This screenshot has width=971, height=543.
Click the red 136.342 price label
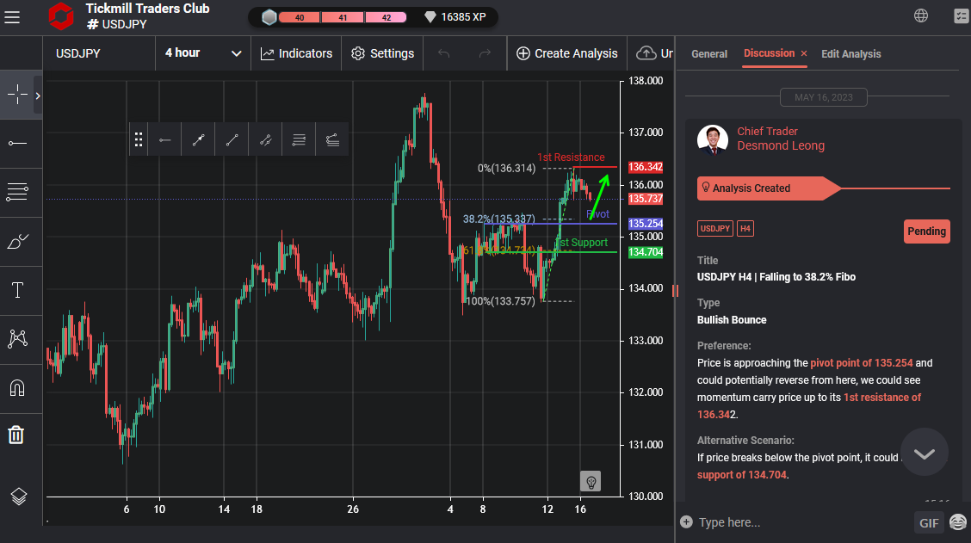[646, 167]
